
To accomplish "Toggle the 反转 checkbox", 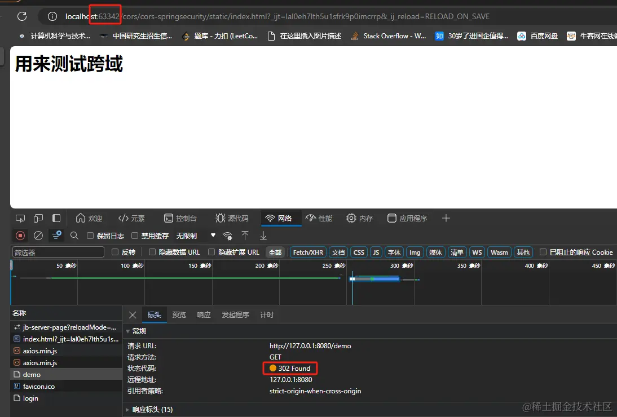I will (115, 252).
